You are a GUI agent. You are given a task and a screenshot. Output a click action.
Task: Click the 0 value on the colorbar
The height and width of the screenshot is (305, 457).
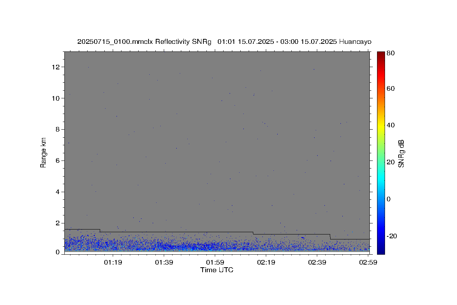click(x=389, y=199)
